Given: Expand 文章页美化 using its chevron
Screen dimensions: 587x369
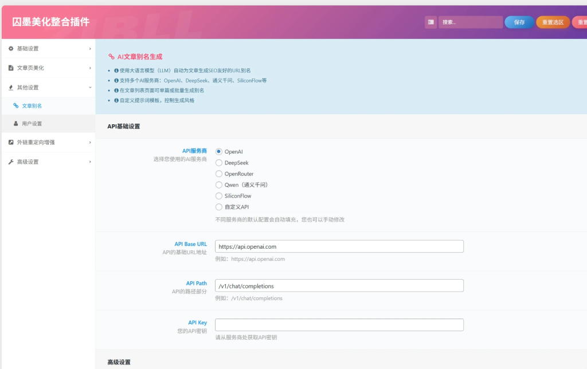Looking at the screenshot, I should 90,68.
